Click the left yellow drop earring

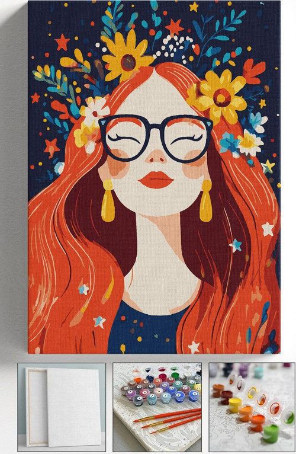tap(108, 201)
